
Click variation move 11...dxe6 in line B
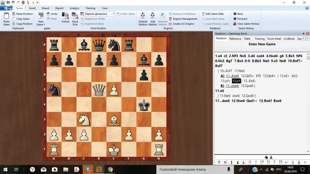coord(232,86)
